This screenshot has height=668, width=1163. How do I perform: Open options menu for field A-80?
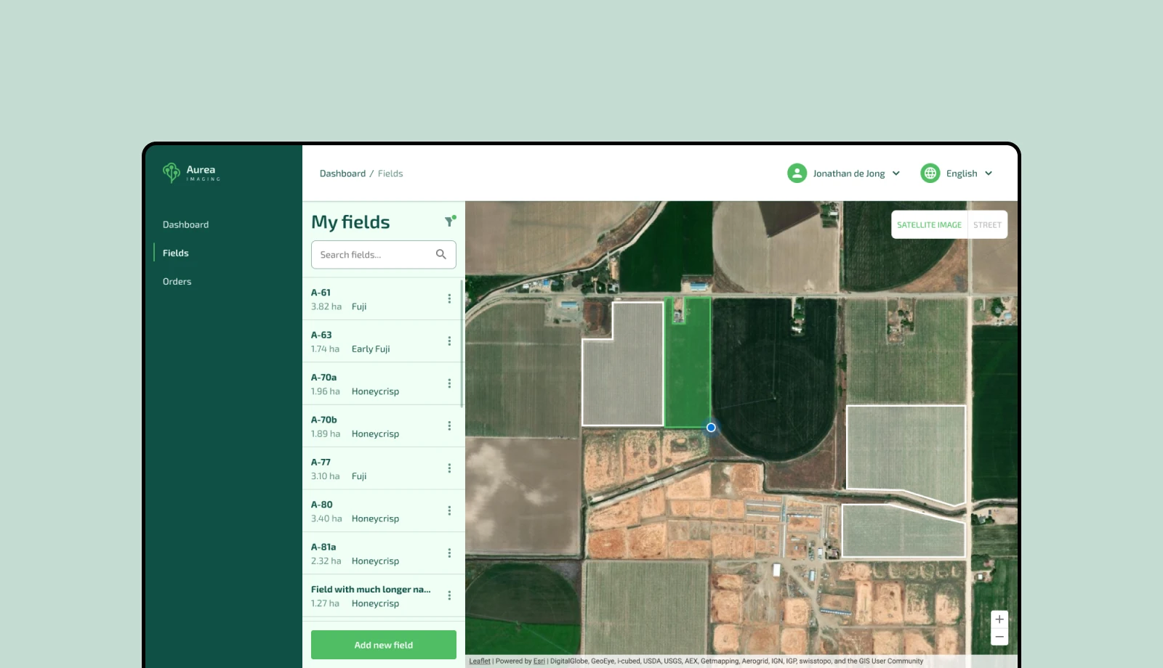coord(449,510)
